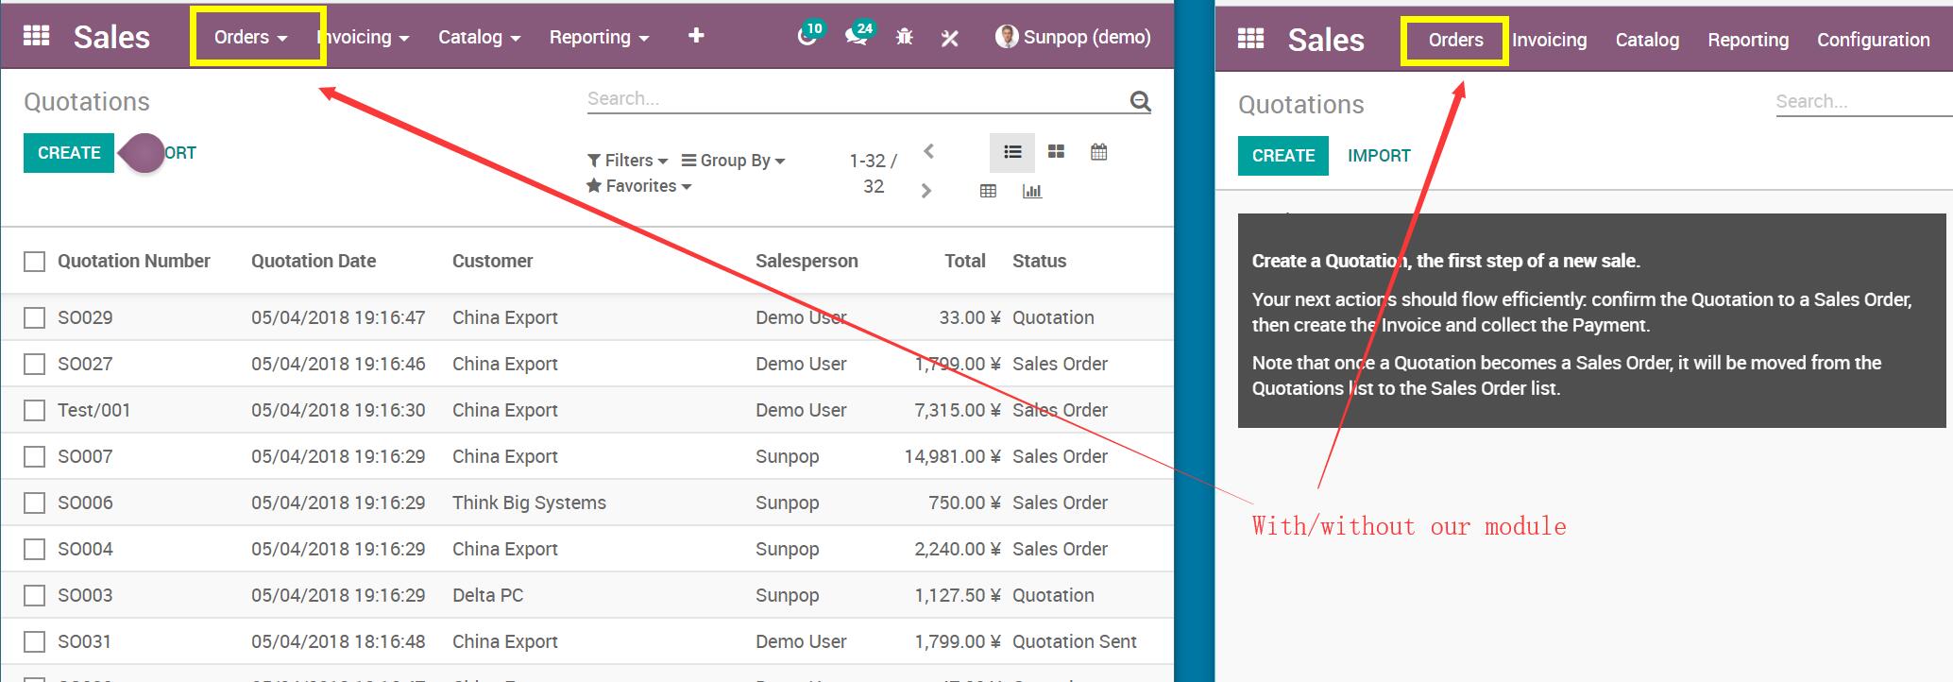Open the apps grid menu in left panel

pos(36,36)
